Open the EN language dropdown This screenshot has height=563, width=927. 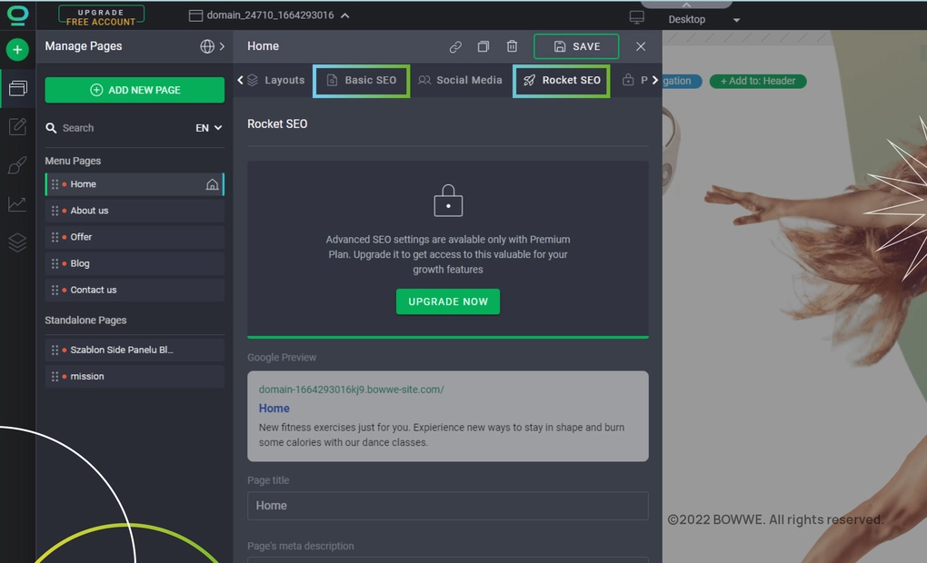pos(209,128)
